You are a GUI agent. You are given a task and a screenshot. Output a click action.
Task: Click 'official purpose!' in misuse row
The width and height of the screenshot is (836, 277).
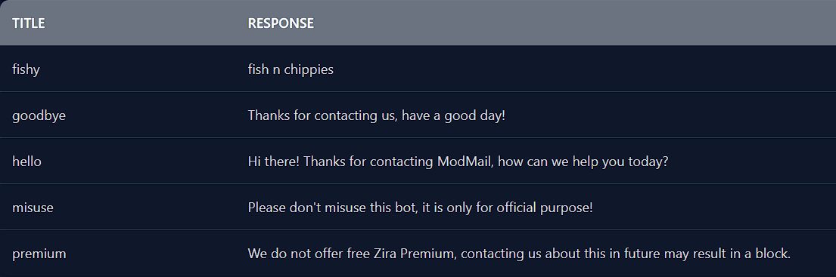click(545, 208)
